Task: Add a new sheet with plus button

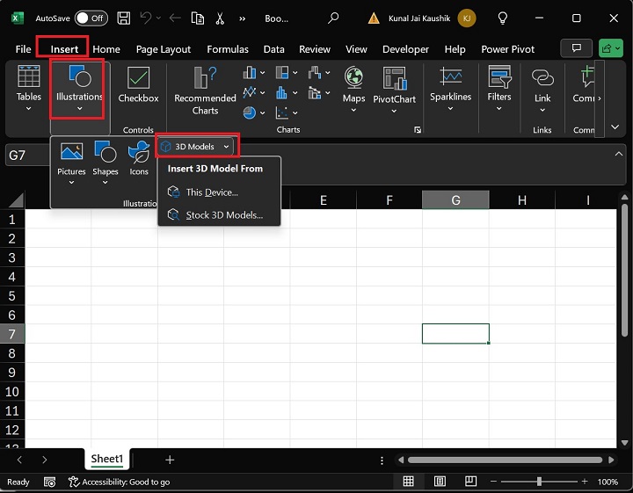Action: pos(170,460)
